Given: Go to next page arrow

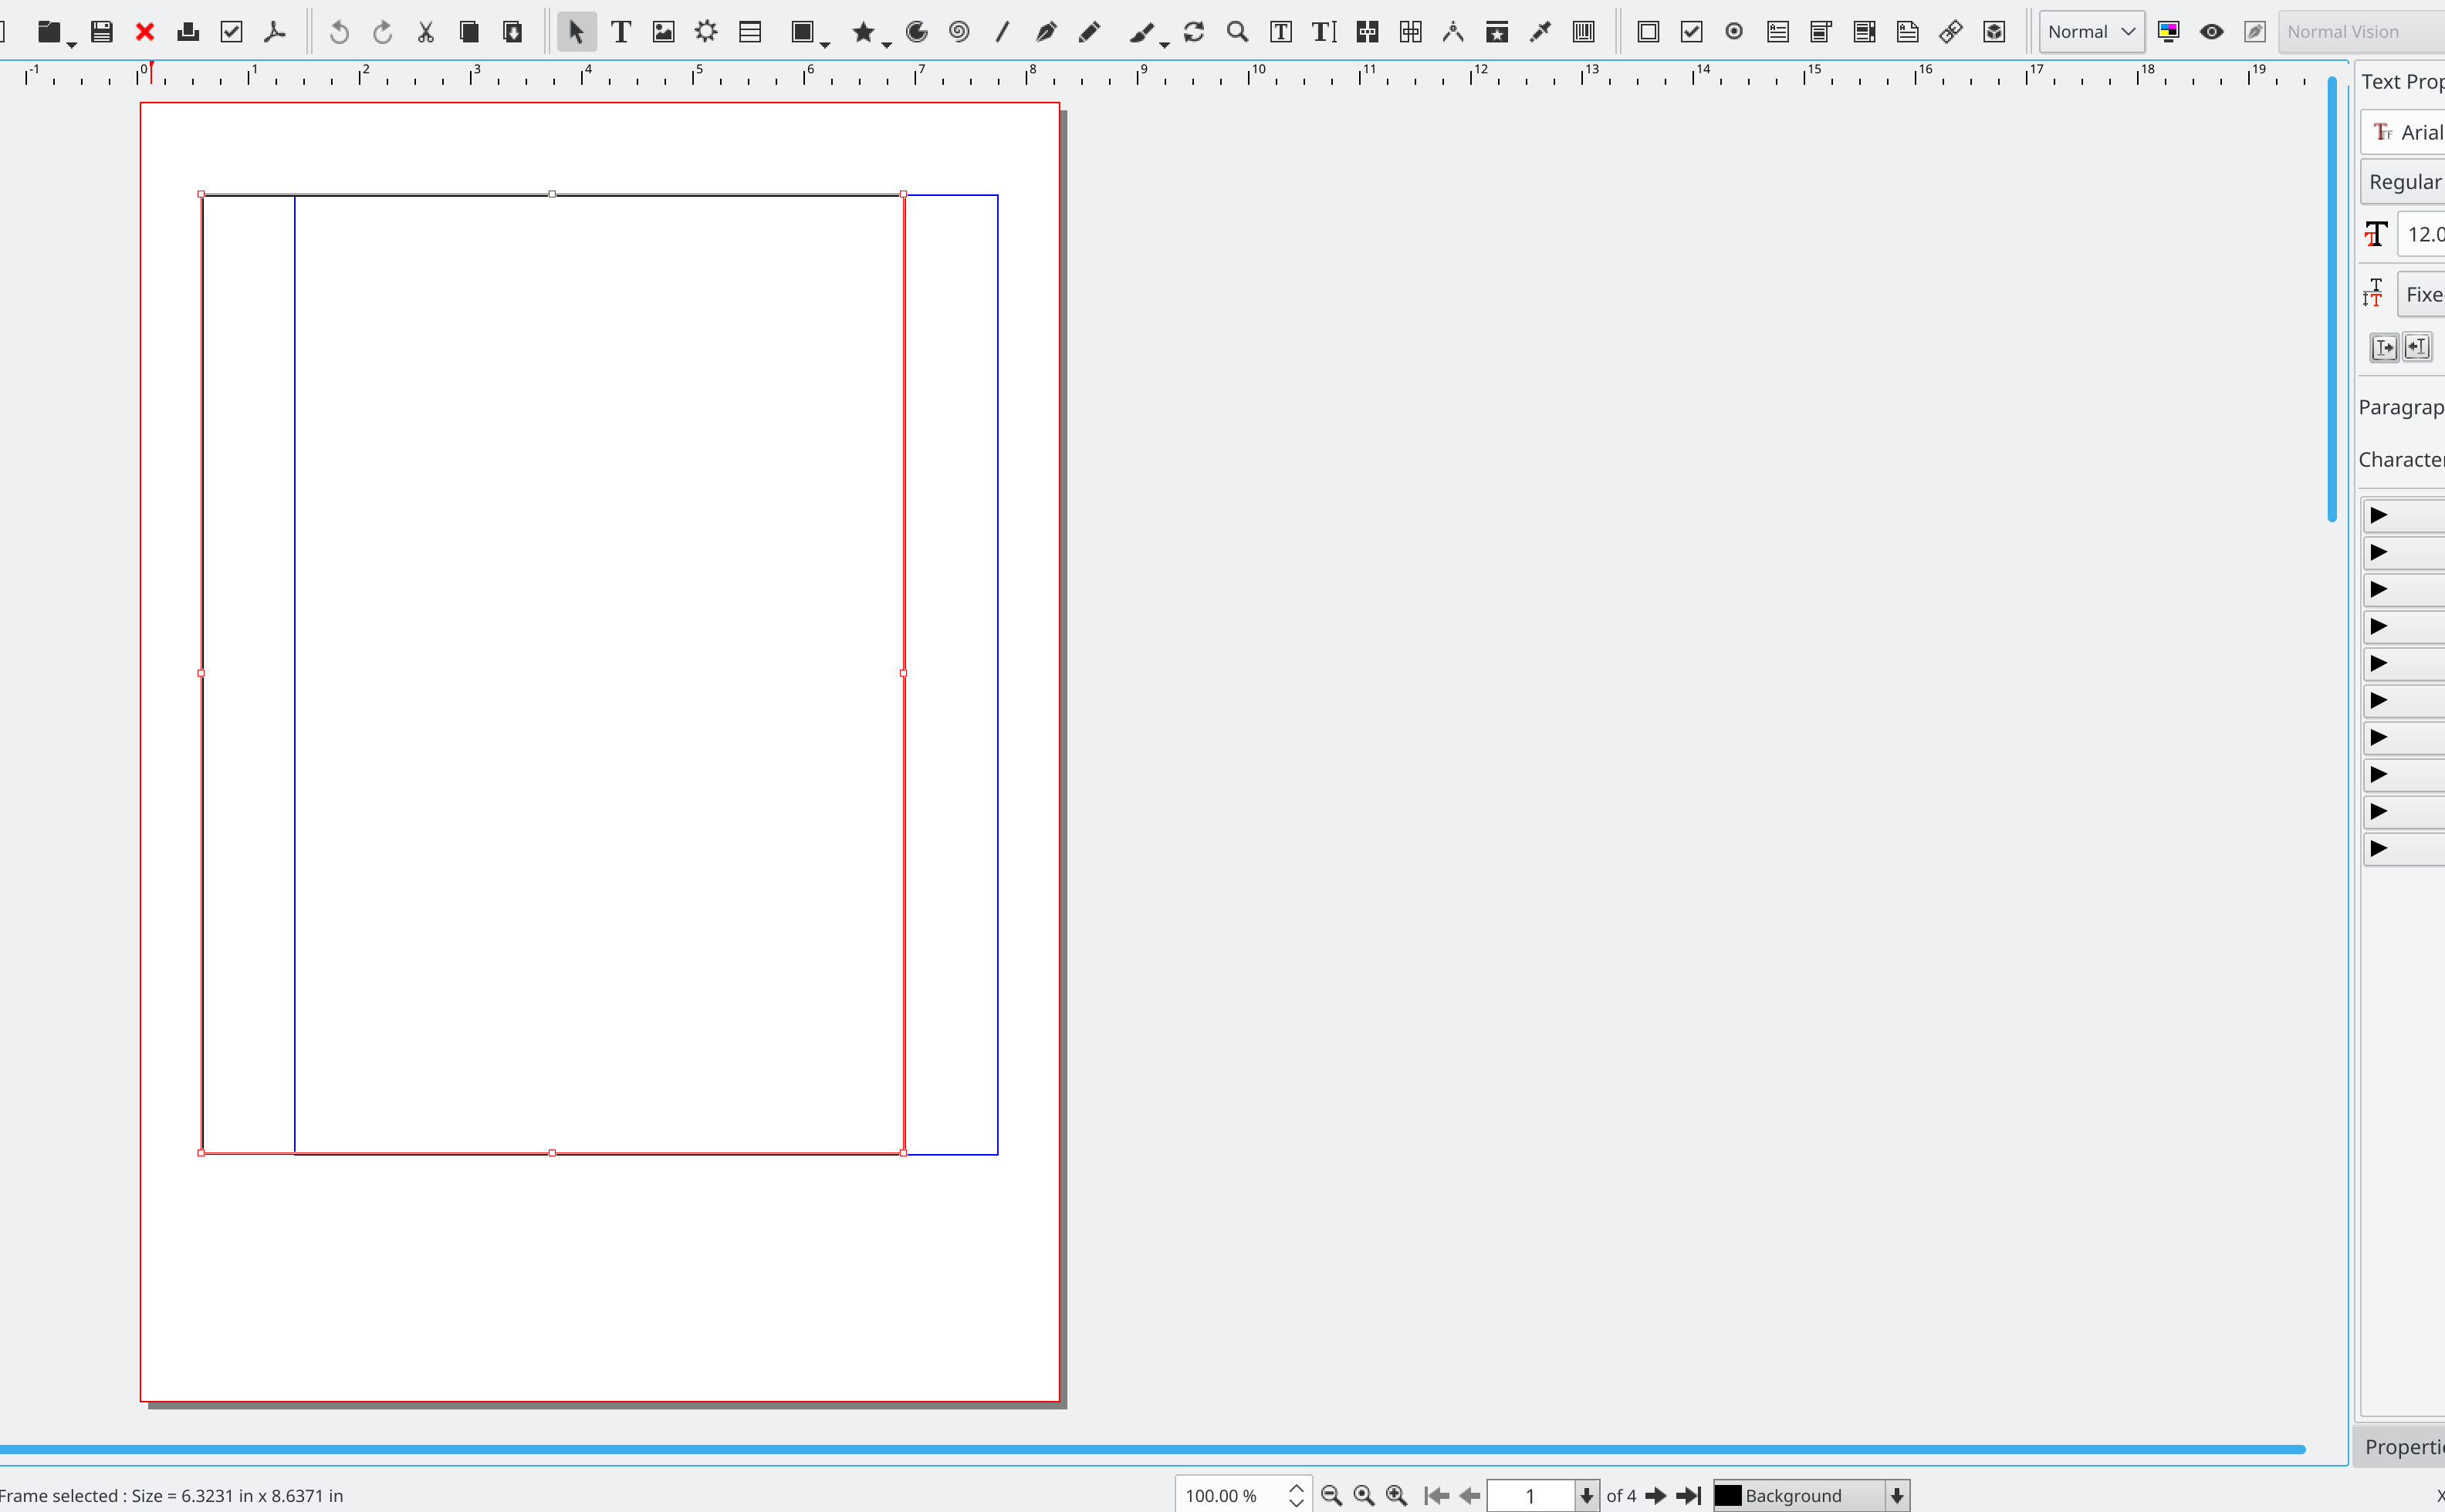Looking at the screenshot, I should pos(1655,1495).
